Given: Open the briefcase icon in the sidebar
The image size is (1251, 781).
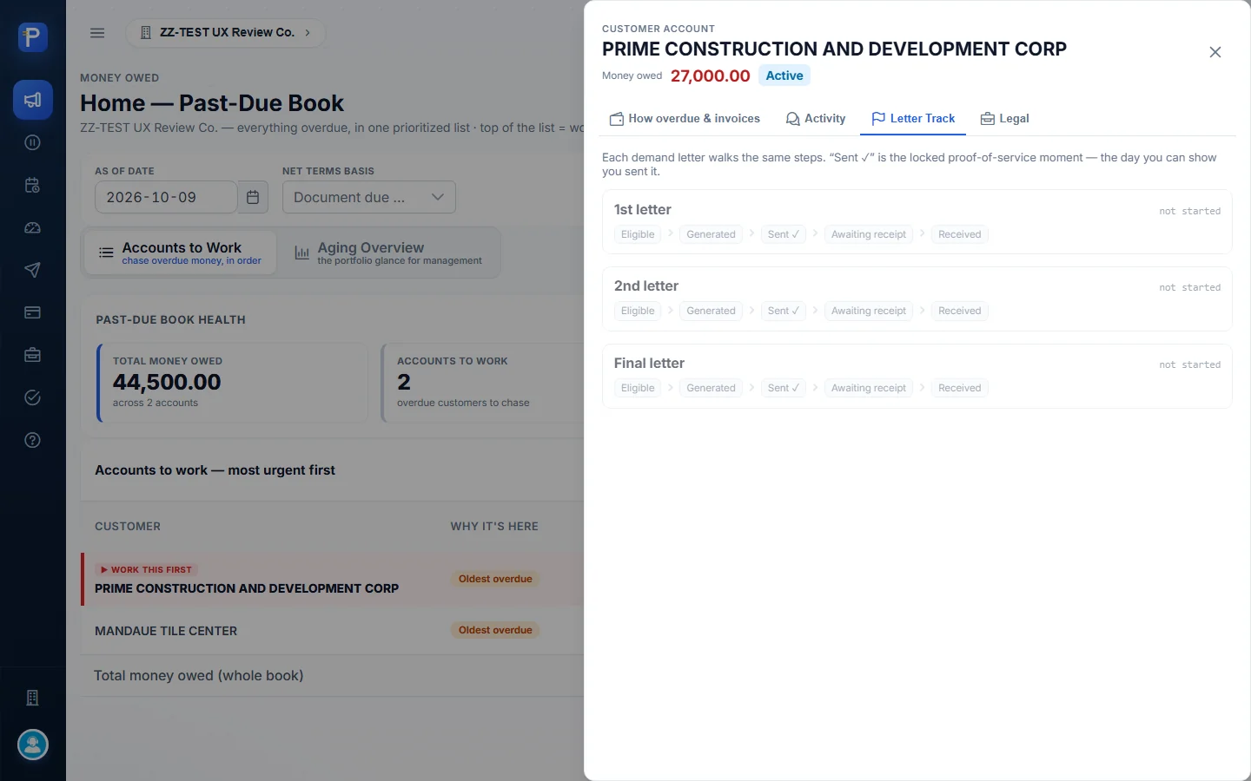Looking at the screenshot, I should click(33, 355).
